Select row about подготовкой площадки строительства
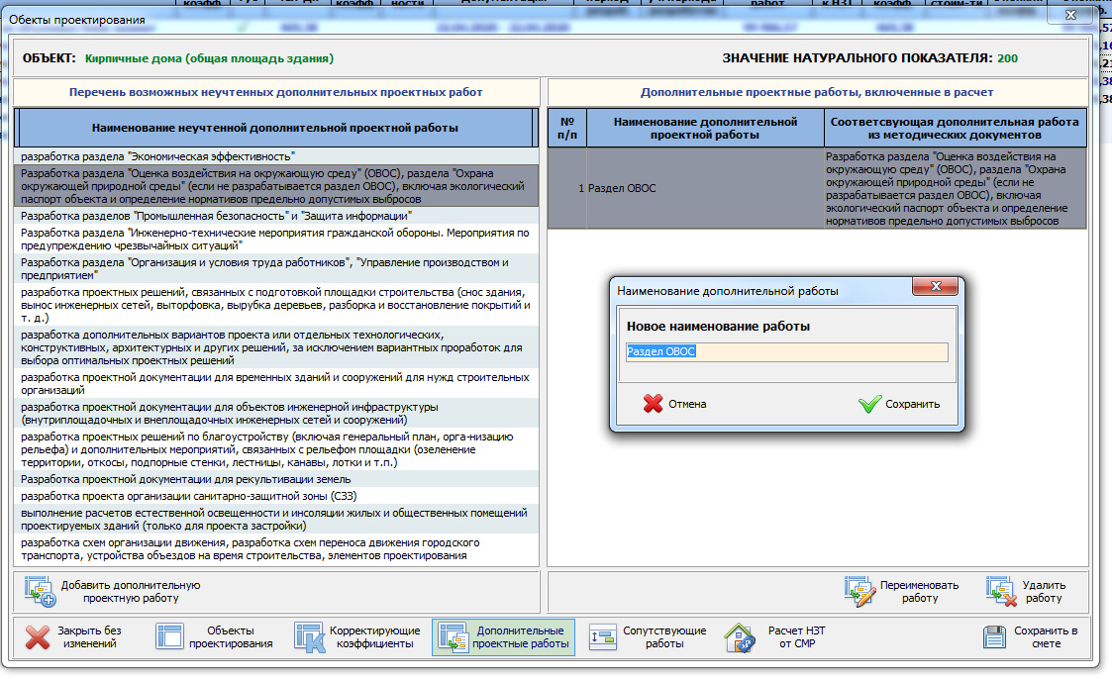 [276, 305]
